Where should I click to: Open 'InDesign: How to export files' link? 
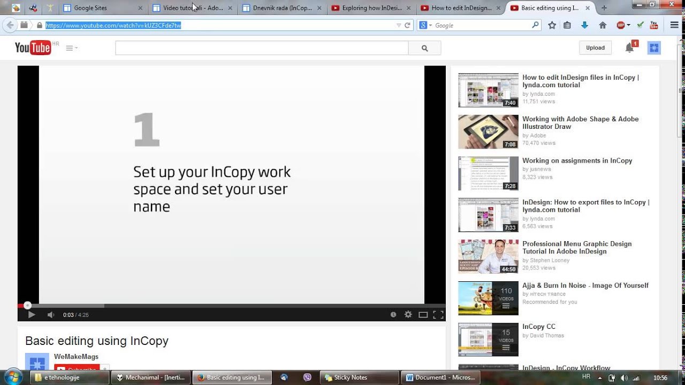coord(586,206)
